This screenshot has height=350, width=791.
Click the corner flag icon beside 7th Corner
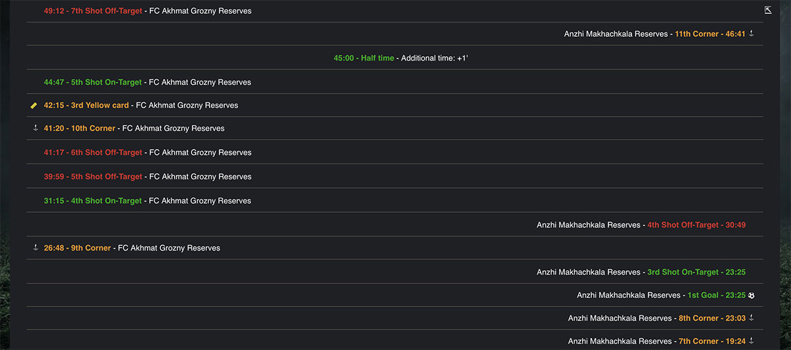751,341
